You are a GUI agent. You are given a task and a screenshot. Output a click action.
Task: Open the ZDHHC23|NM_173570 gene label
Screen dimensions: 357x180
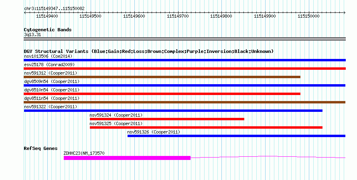84,154
